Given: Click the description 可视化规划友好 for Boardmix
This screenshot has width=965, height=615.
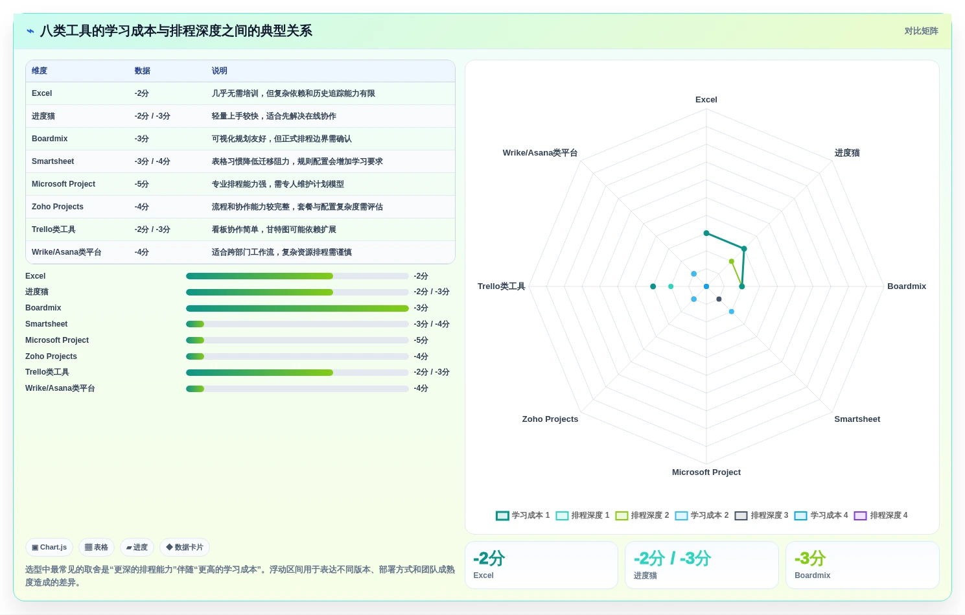Looking at the screenshot, I should [282, 139].
